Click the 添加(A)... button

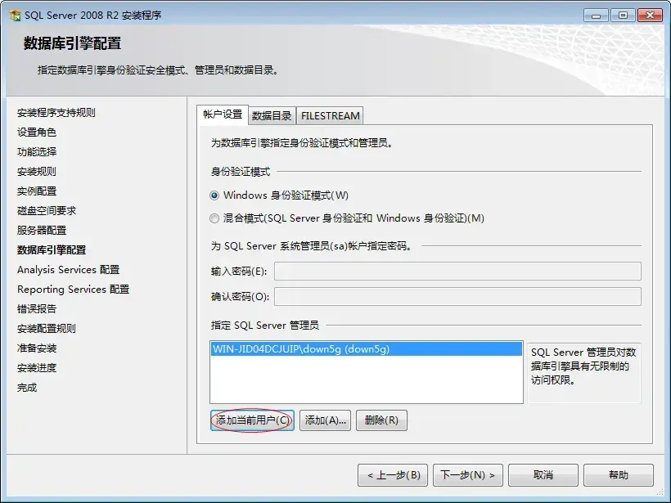[x=325, y=420]
